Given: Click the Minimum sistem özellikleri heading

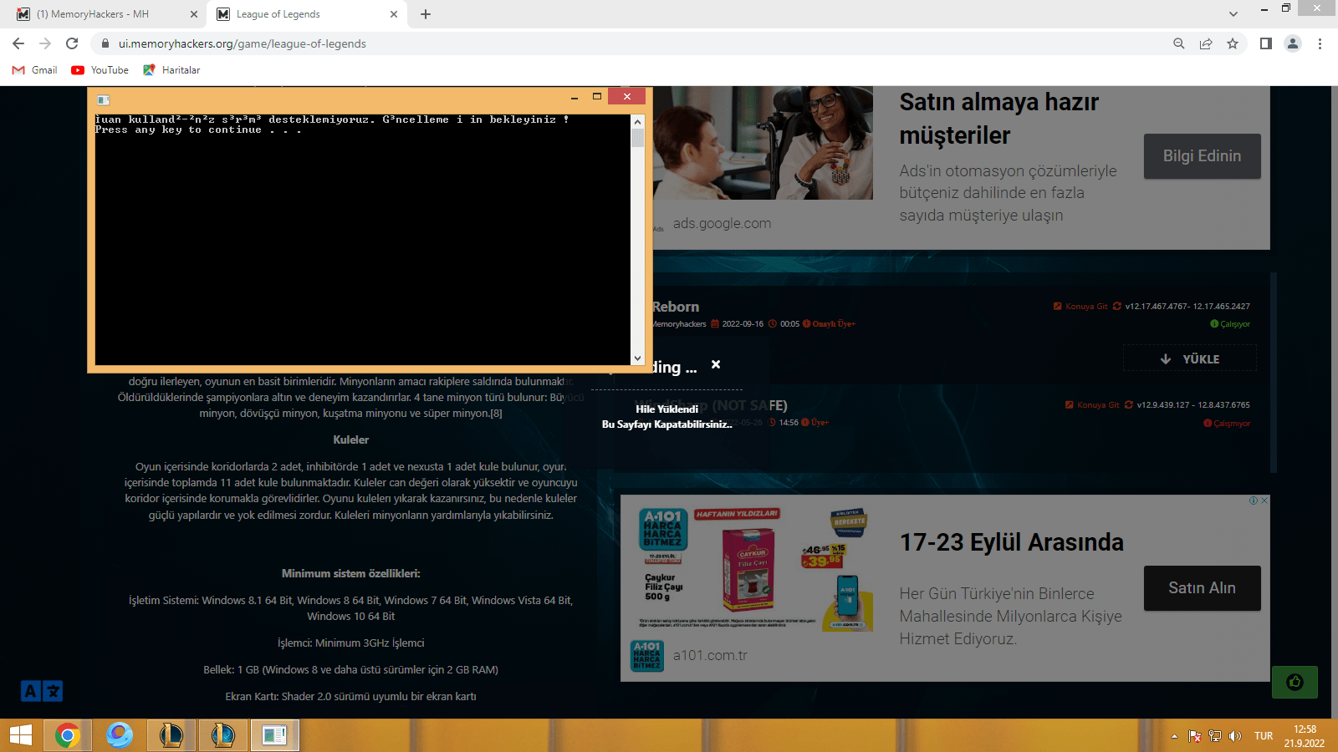Looking at the screenshot, I should 351,573.
